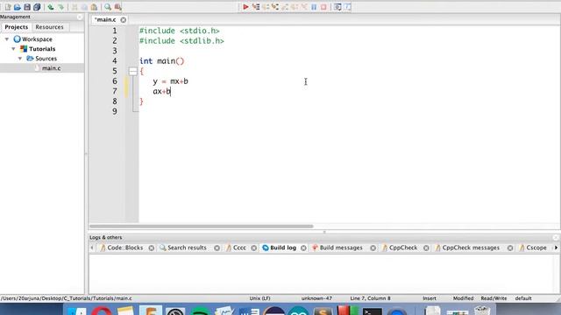Viewport: 561px width, 315px height.
Task: Paste from clipboard toolbar icon
Action: [94, 7]
